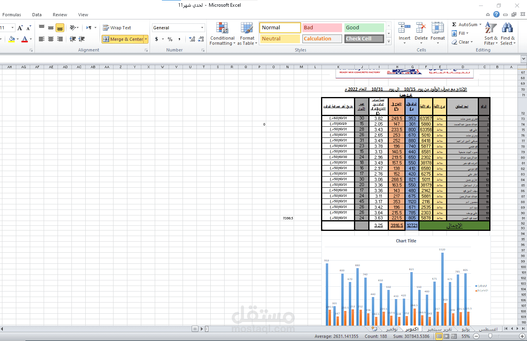Apply the Bad cell style
The image size is (527, 341).
[322, 28]
